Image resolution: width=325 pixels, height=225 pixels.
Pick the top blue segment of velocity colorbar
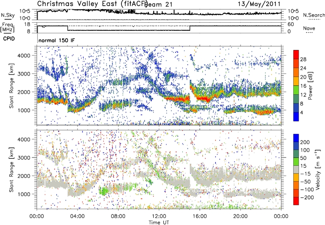click(296, 138)
